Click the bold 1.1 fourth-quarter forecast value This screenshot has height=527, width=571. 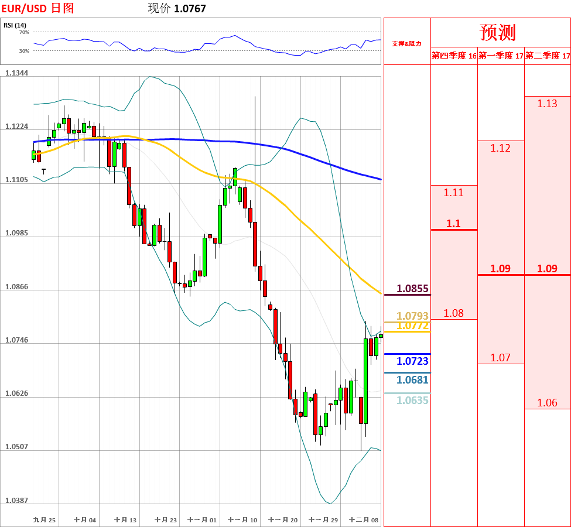tap(453, 223)
